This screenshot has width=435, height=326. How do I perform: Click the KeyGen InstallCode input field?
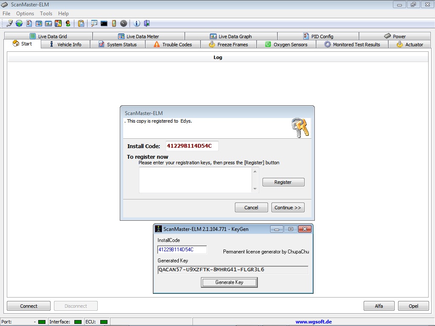[x=182, y=250]
